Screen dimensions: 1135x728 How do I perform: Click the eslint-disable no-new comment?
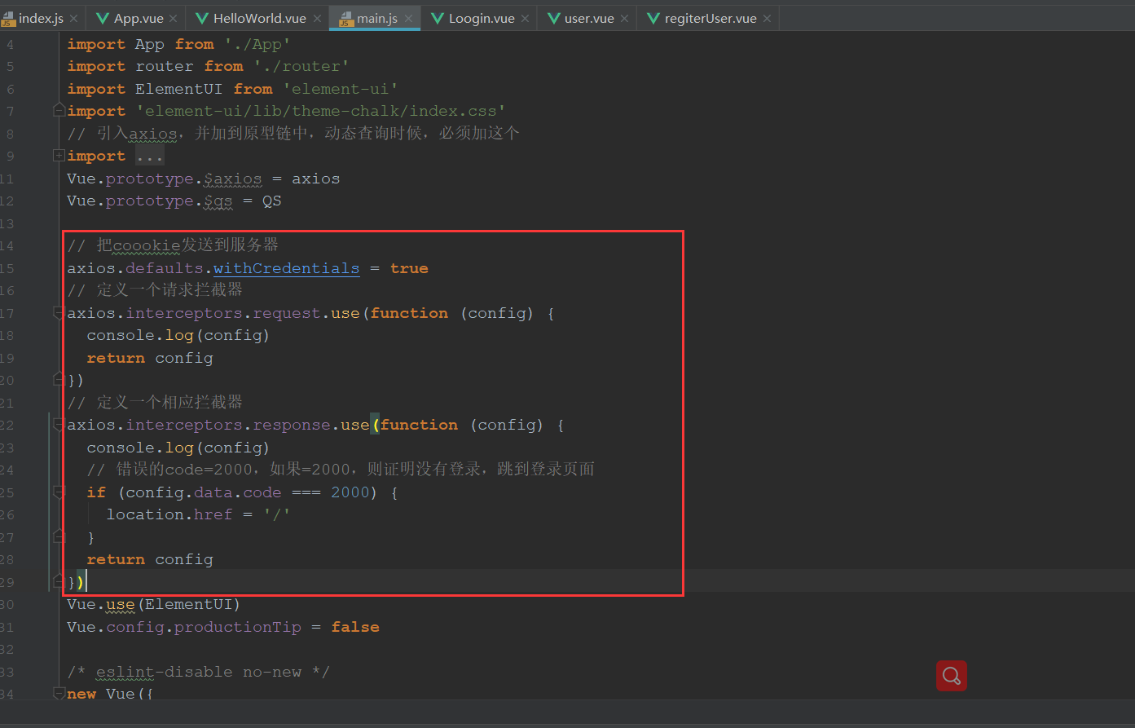point(199,672)
